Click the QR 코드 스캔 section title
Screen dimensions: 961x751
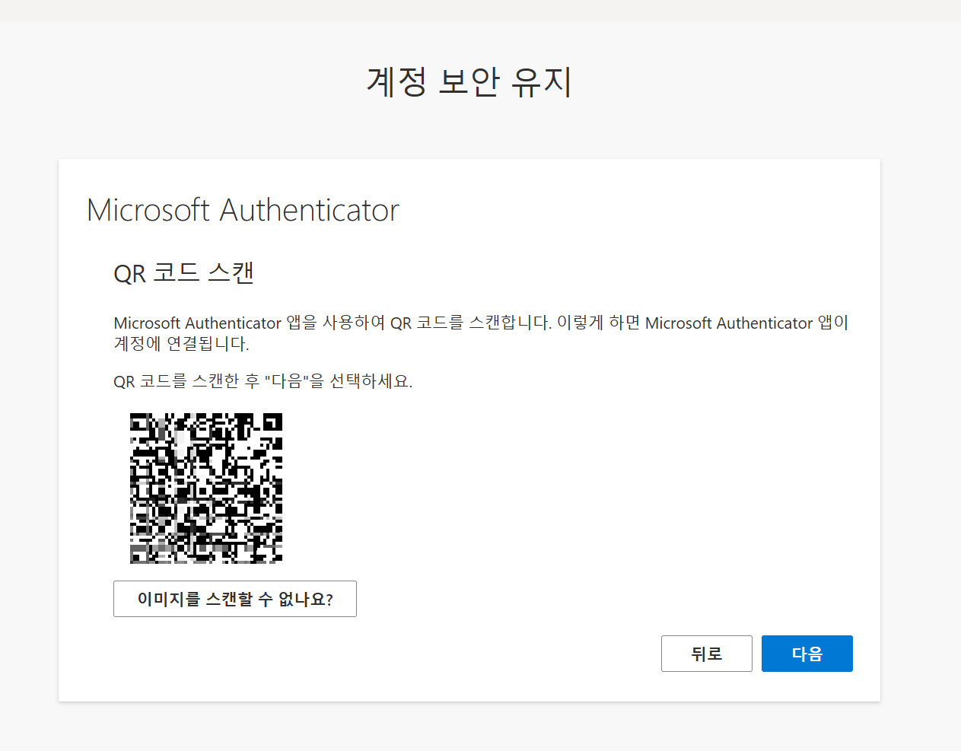(x=184, y=274)
